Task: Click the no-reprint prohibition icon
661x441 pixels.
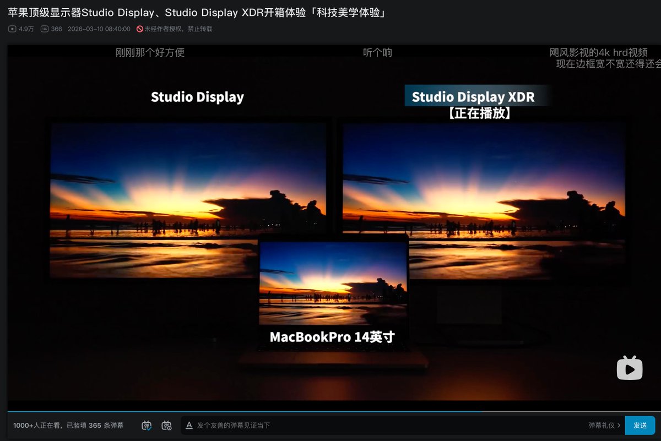Action: (x=140, y=29)
